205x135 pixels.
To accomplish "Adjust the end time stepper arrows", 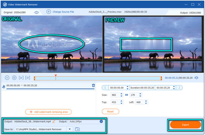I will [174, 88].
